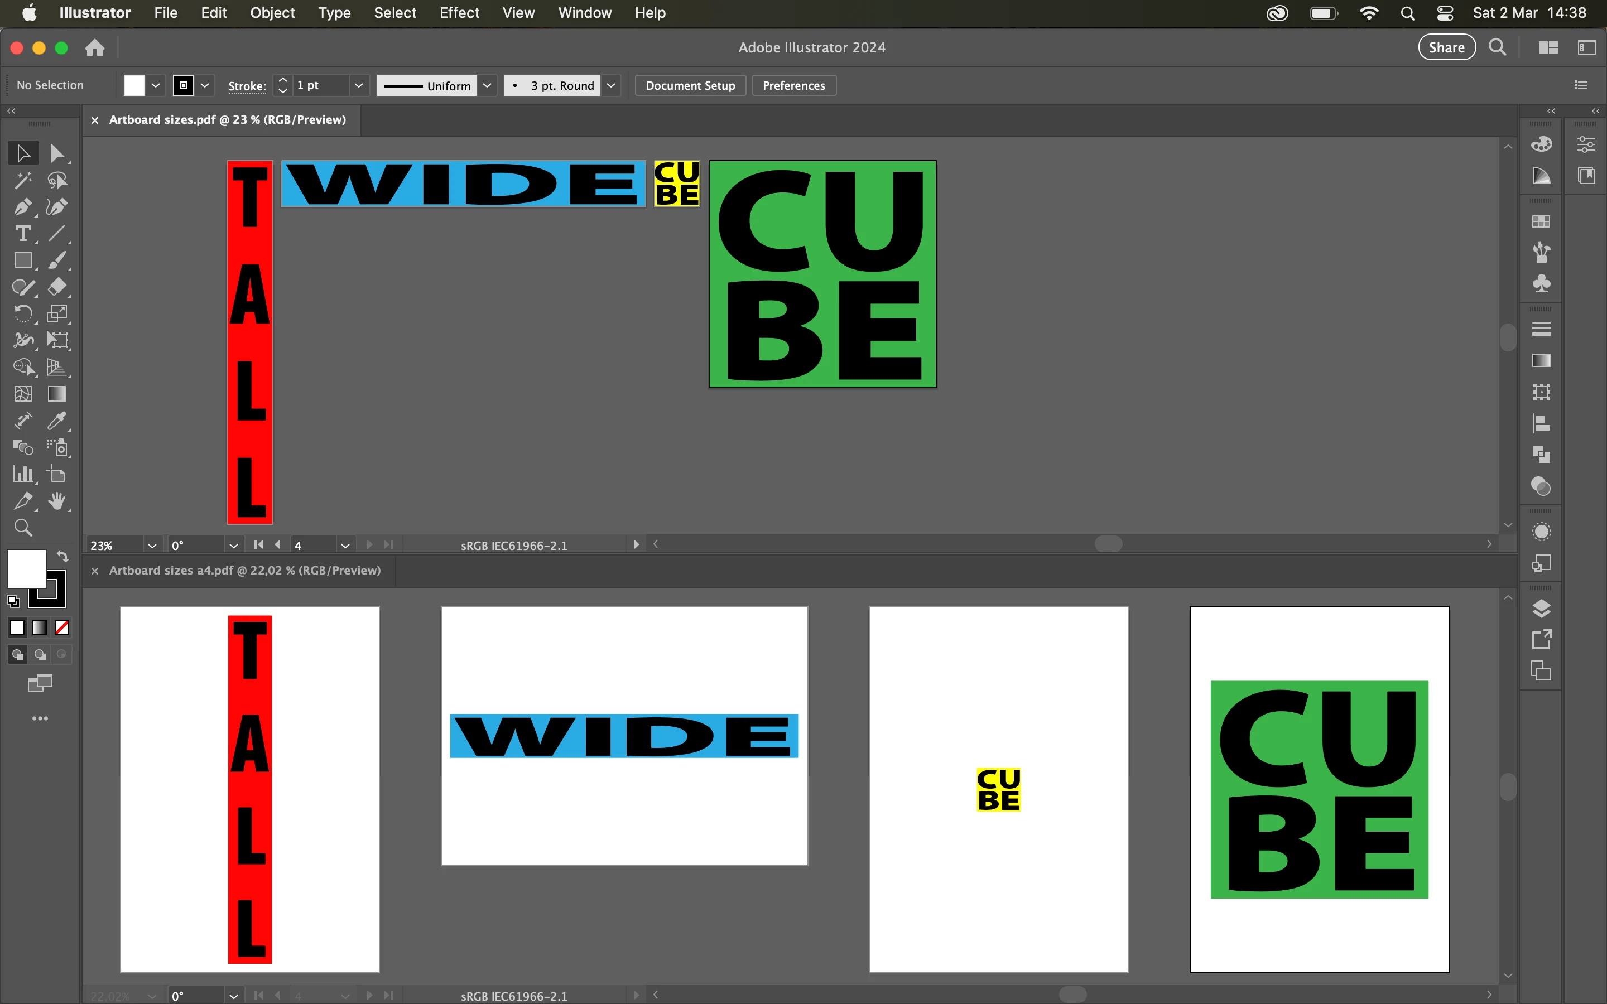Set paint mode to None
Screen dimensions: 1607x1004
pyautogui.click(x=62, y=627)
